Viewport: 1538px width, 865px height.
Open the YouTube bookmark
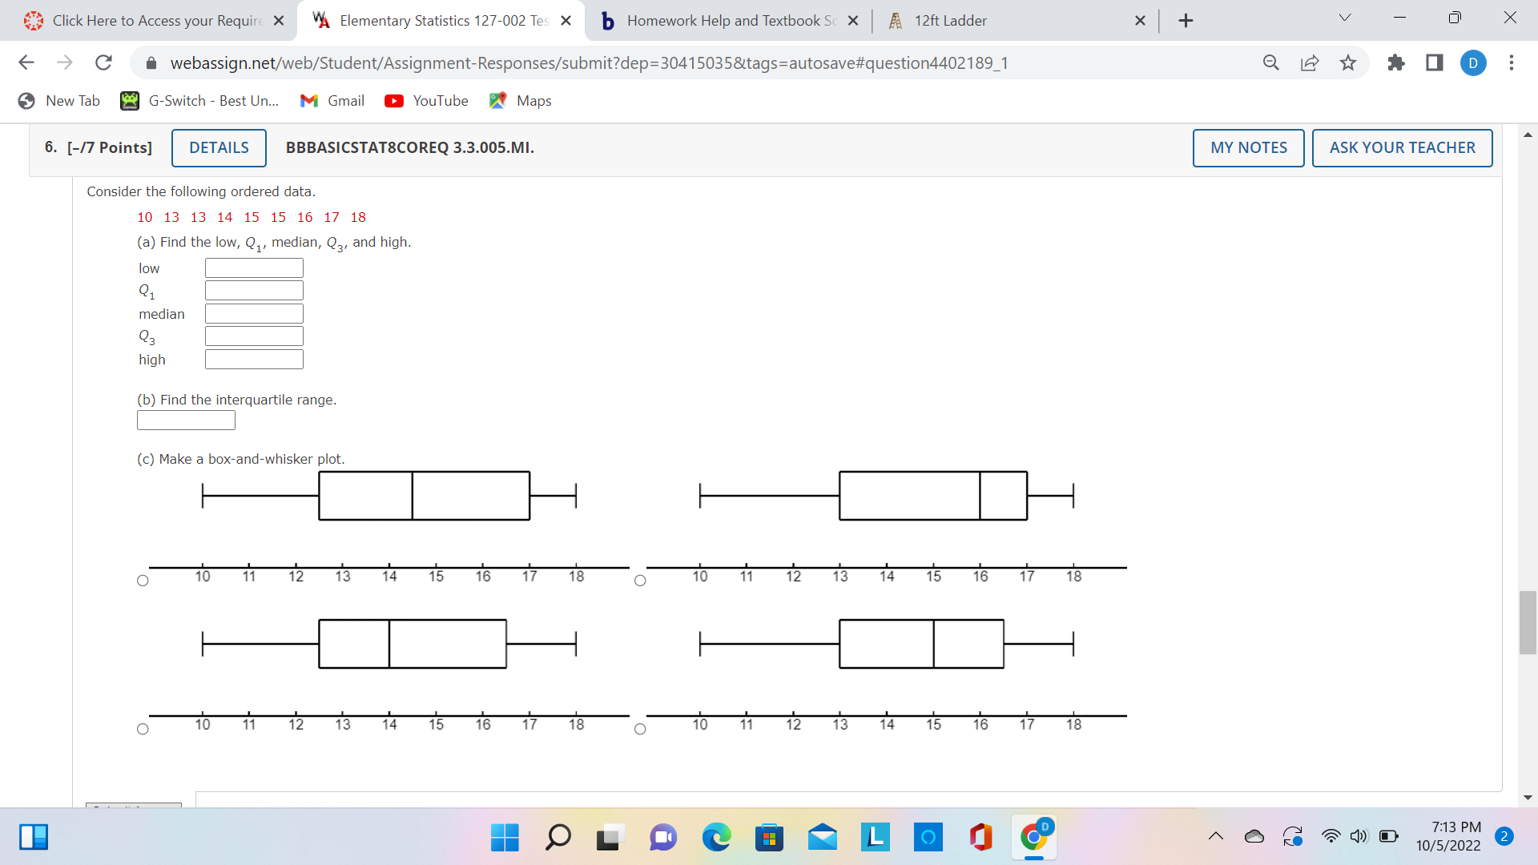point(426,101)
